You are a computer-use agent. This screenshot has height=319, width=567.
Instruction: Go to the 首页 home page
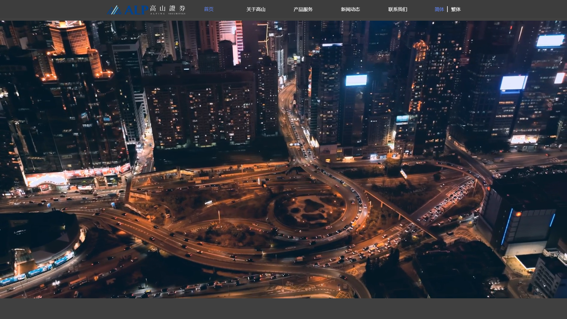[x=209, y=9]
